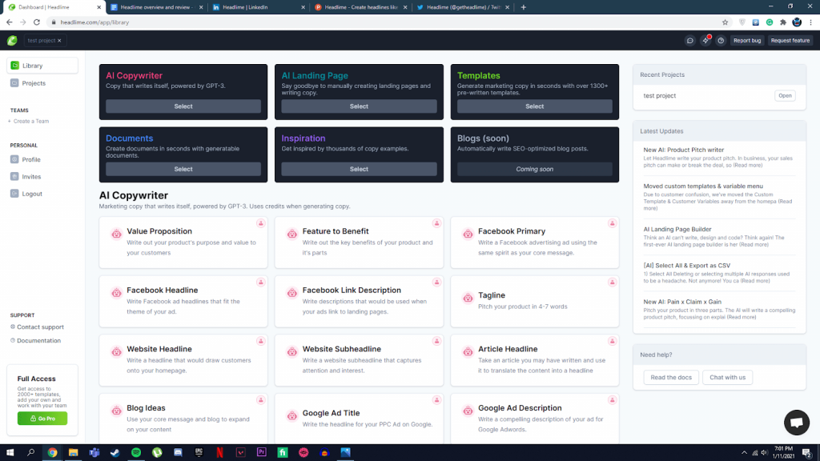Click the robot icon on Google Ad Title card
Image resolution: width=820 pixels, height=461 pixels.
coord(291,415)
